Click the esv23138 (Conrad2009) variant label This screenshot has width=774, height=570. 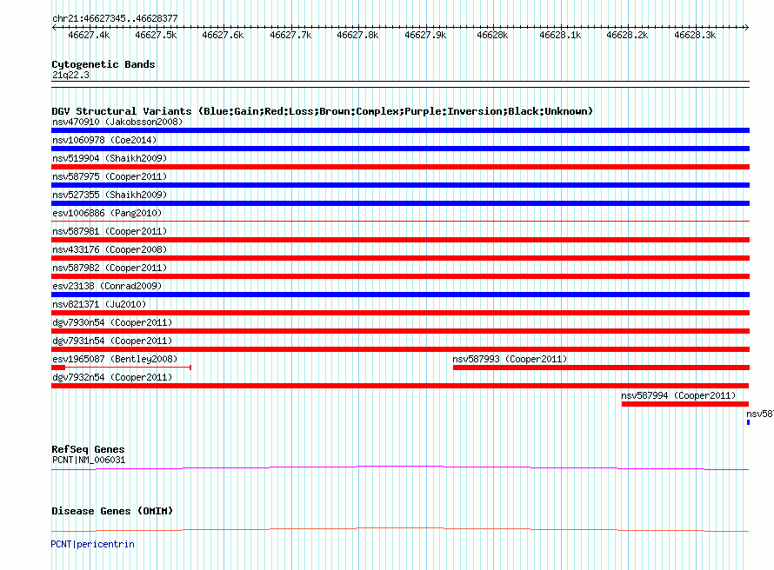coord(107,286)
